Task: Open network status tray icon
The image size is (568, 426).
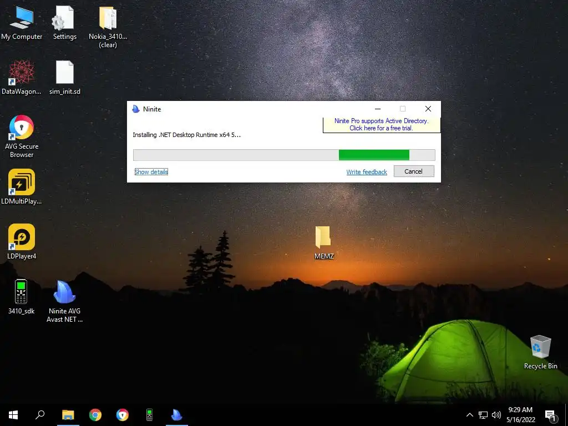Action: pos(483,415)
